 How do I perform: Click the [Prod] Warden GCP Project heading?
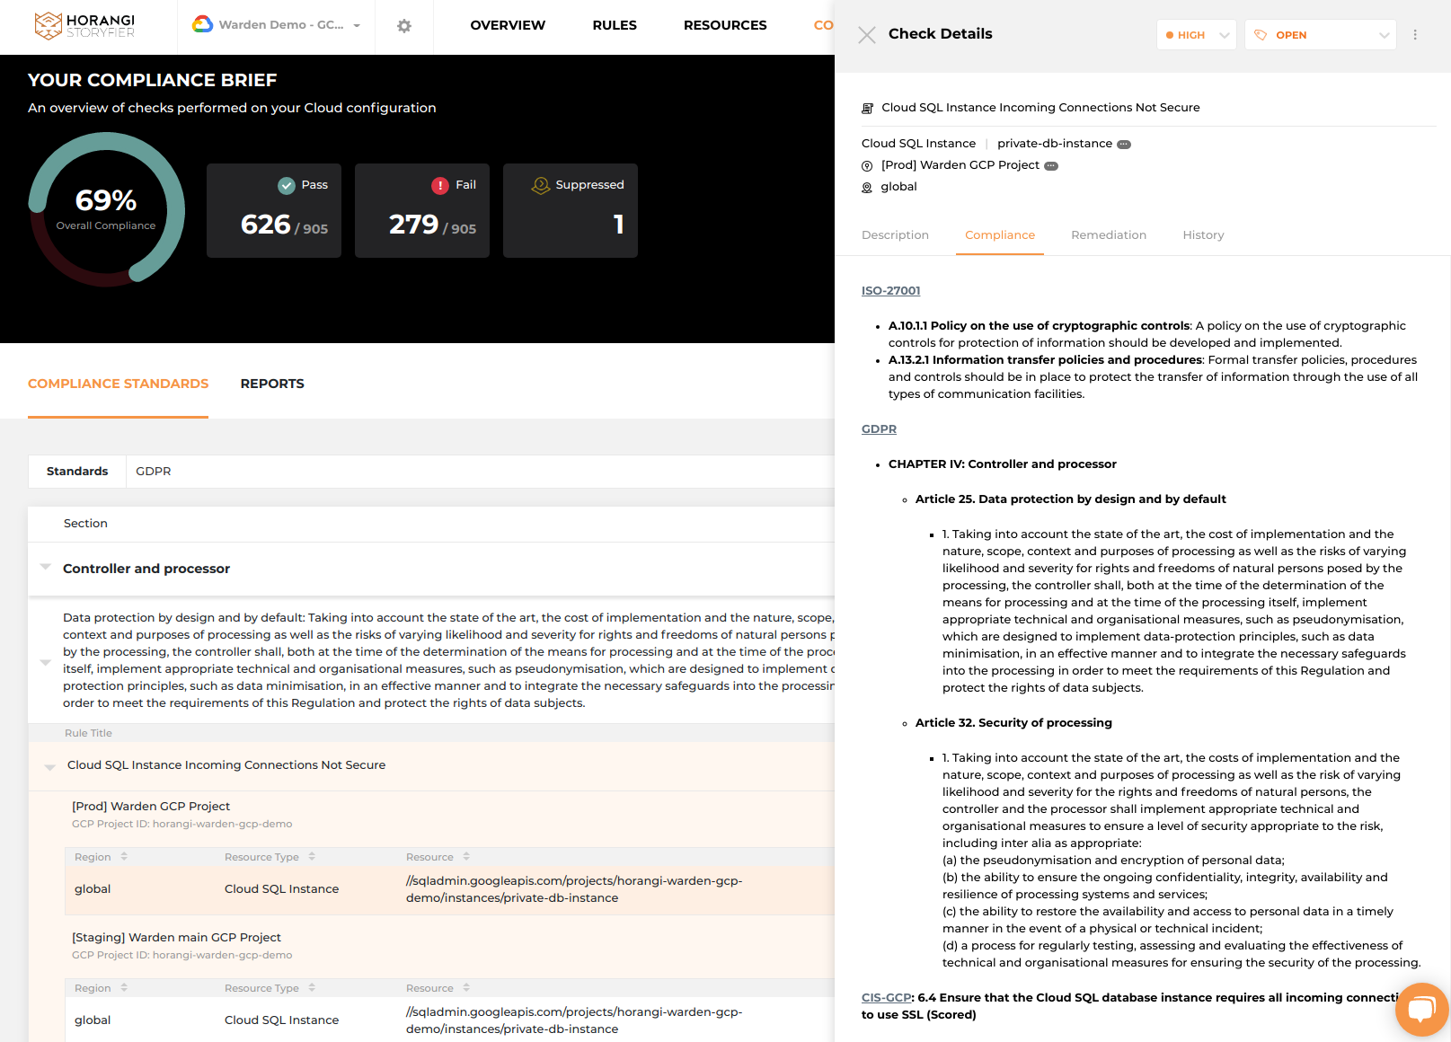click(x=151, y=807)
